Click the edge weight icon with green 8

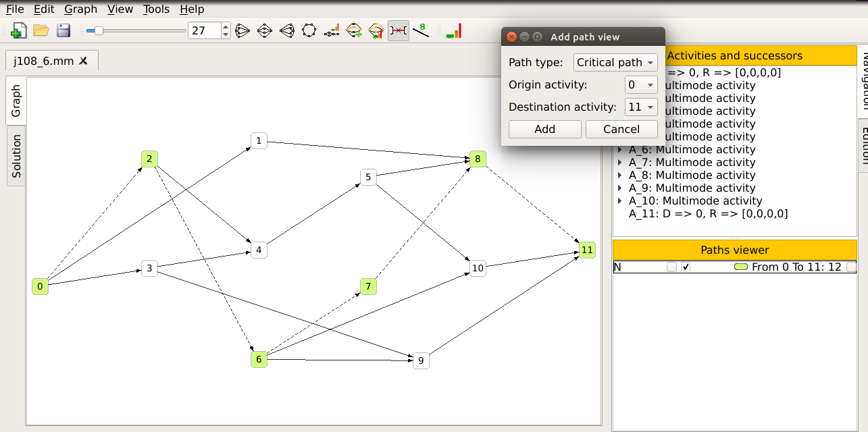coord(421,30)
